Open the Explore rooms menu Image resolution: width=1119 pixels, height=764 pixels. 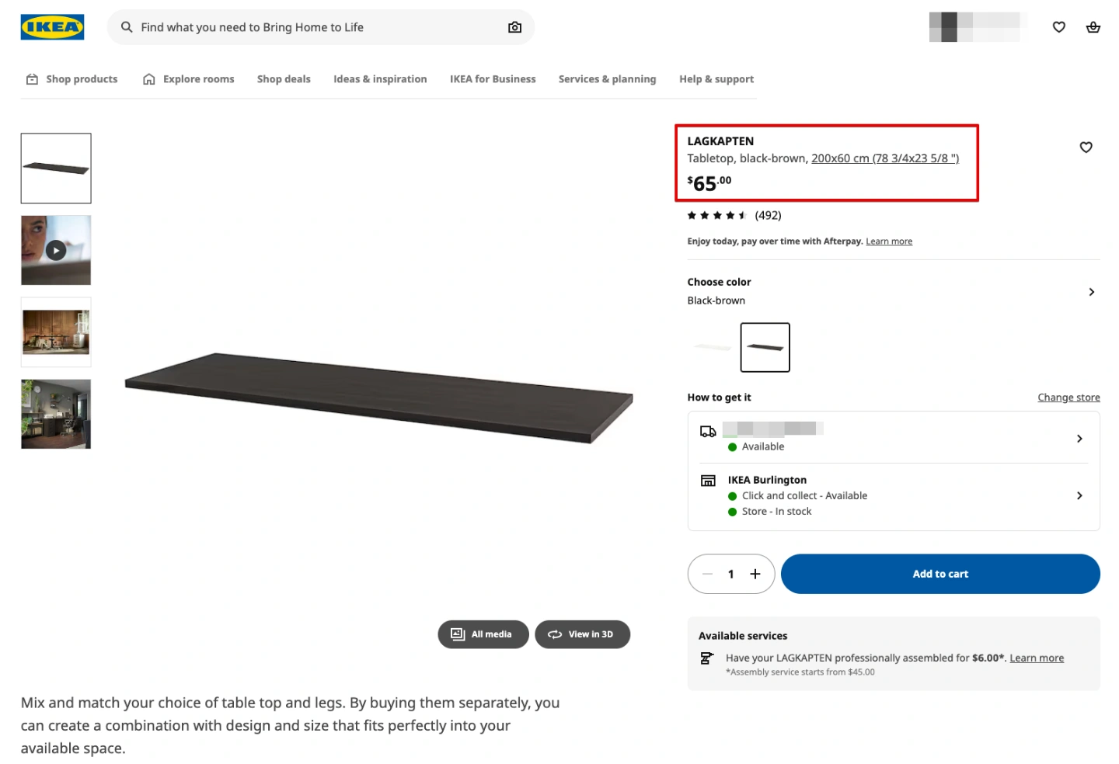click(x=189, y=79)
